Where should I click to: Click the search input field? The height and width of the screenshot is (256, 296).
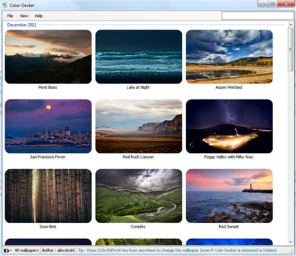[x=258, y=16]
